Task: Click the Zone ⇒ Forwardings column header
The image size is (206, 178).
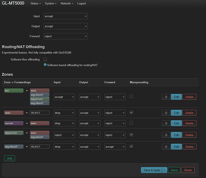Action: 17,82
